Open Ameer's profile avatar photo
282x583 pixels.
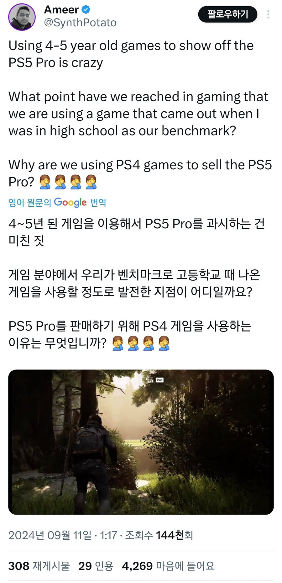(22, 17)
